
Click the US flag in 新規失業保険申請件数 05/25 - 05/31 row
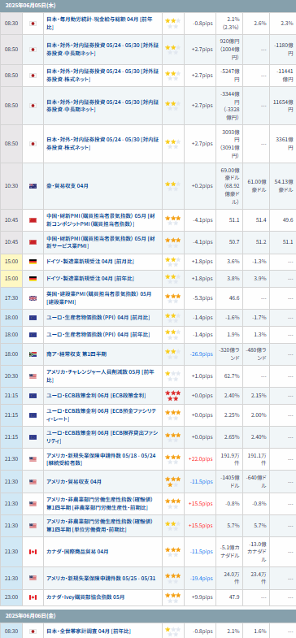click(33, 578)
